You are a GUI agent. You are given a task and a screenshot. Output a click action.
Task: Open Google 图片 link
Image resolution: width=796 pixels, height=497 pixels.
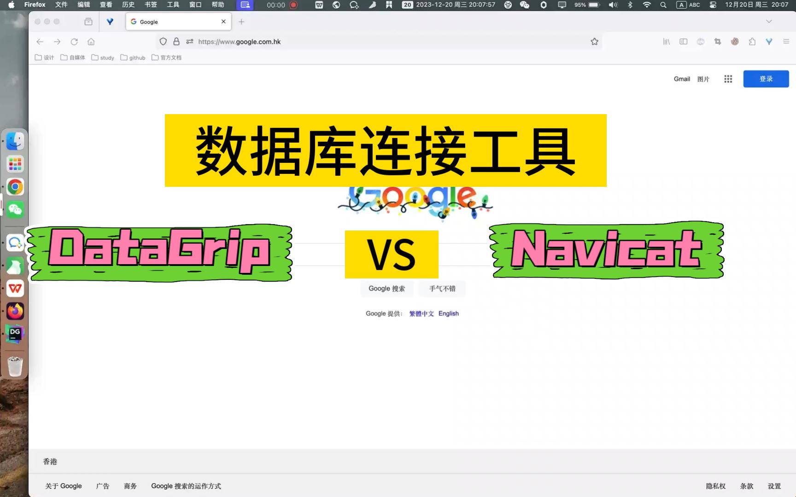703,79
